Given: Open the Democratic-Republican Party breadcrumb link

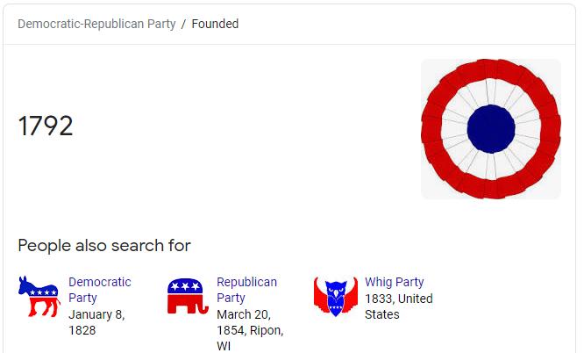Looking at the screenshot, I should pyautogui.click(x=96, y=24).
